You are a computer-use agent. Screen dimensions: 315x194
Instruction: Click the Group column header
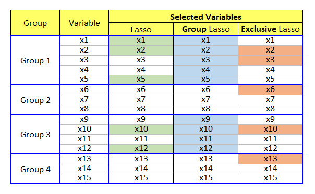point(35,23)
